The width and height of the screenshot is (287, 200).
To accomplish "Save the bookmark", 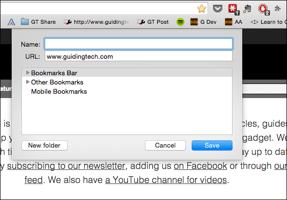I will [212, 145].
